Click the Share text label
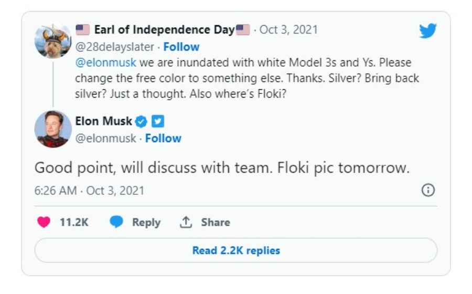472x294 pixels. click(216, 222)
